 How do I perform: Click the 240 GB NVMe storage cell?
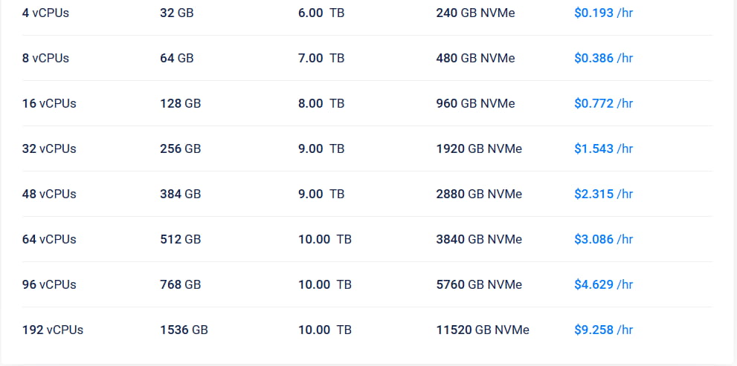[x=475, y=13]
